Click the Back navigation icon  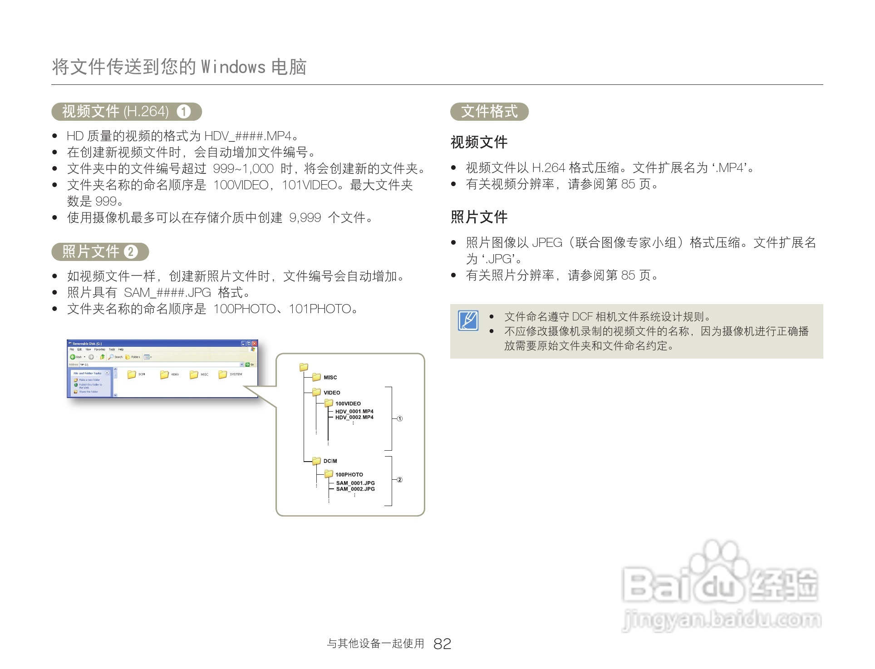pos(73,357)
